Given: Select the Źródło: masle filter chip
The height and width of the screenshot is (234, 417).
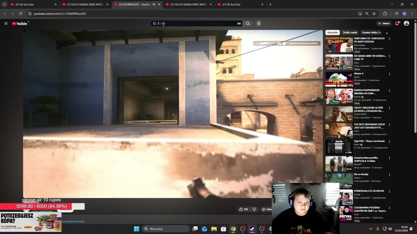Looking at the screenshot, I should 350,32.
